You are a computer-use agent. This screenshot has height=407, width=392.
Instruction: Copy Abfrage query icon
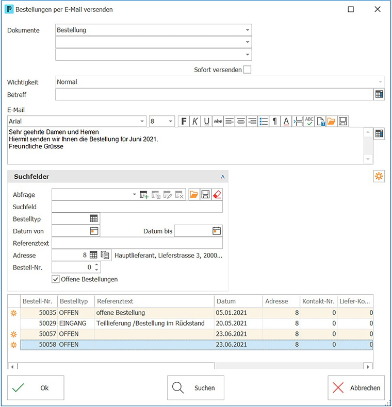point(156,195)
